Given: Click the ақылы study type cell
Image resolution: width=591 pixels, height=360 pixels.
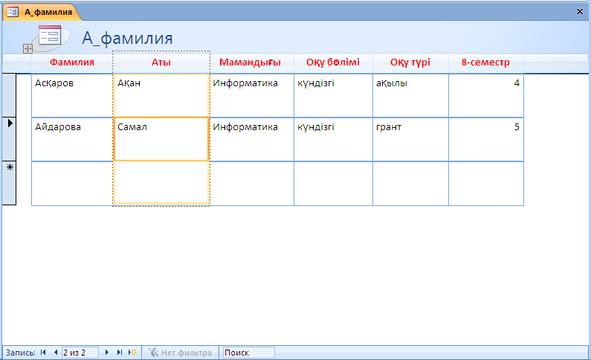Looking at the screenshot, I should [410, 95].
